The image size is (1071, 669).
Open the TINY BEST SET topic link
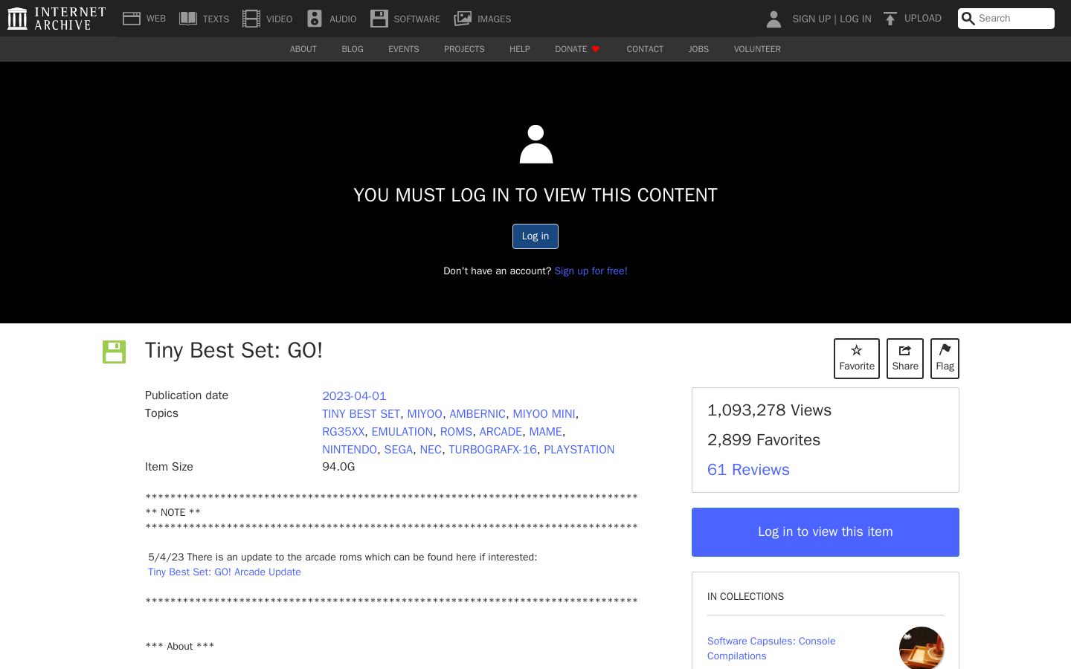pyautogui.click(x=361, y=414)
